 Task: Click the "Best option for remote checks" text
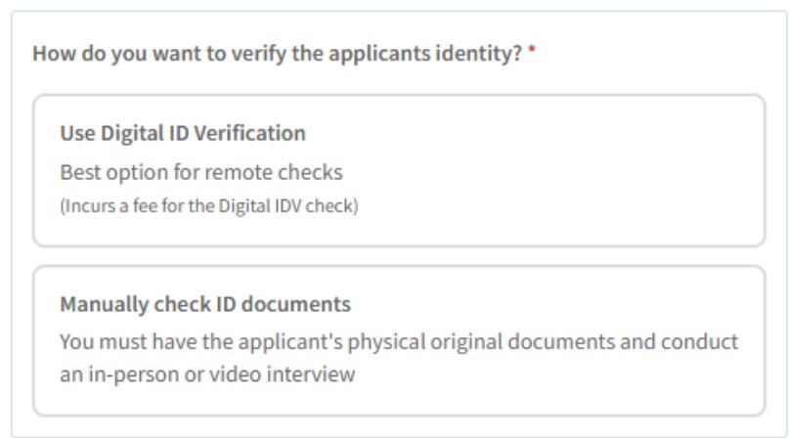(200, 174)
